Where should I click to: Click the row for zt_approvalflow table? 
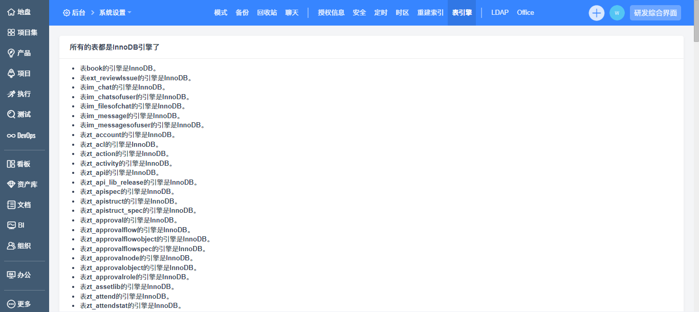pyautogui.click(x=136, y=230)
